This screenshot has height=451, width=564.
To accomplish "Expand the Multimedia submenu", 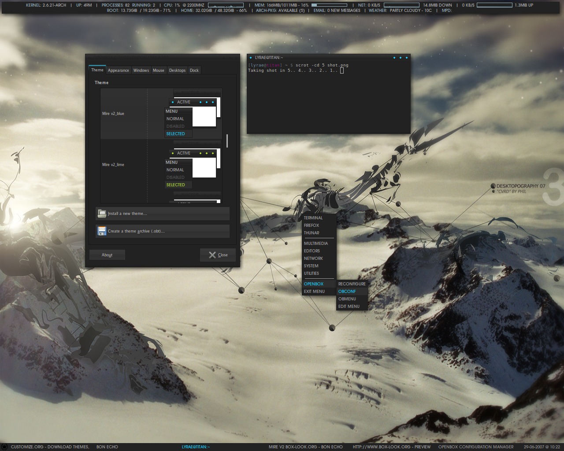I will 319,243.
